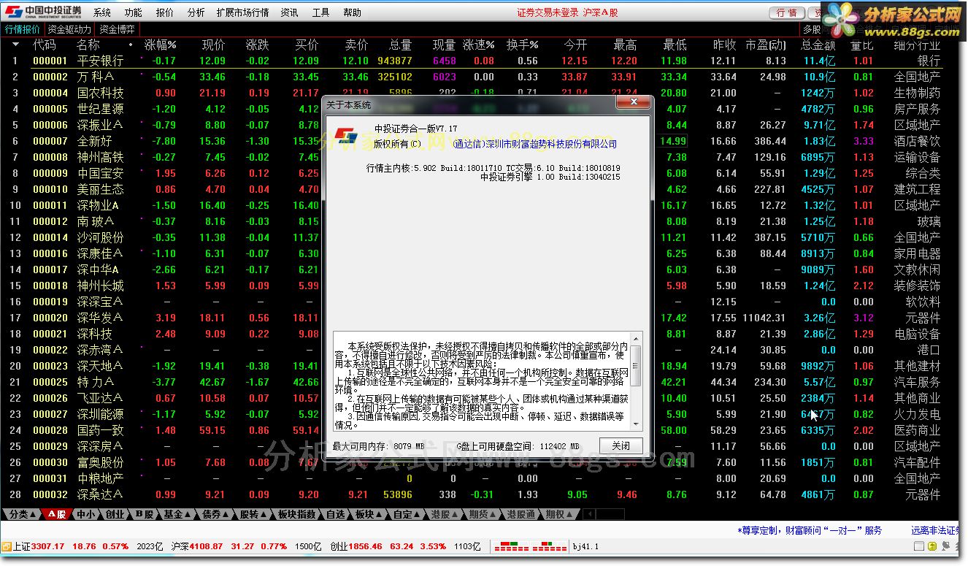
Task: Click the 沪深 4108.87 index readout
Action: click(x=197, y=546)
